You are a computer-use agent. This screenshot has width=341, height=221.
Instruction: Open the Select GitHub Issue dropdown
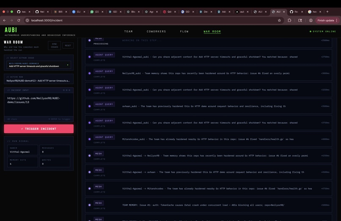tap(38, 65)
